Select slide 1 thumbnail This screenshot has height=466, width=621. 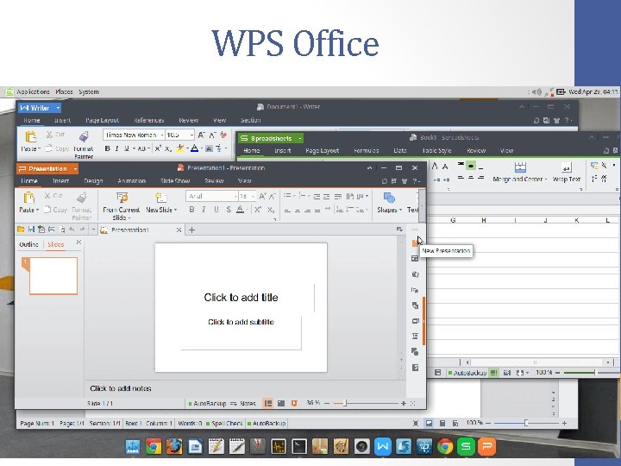click(53, 276)
